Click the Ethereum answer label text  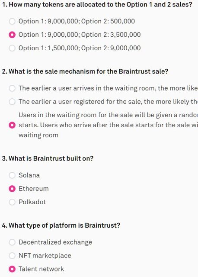[x=34, y=189]
